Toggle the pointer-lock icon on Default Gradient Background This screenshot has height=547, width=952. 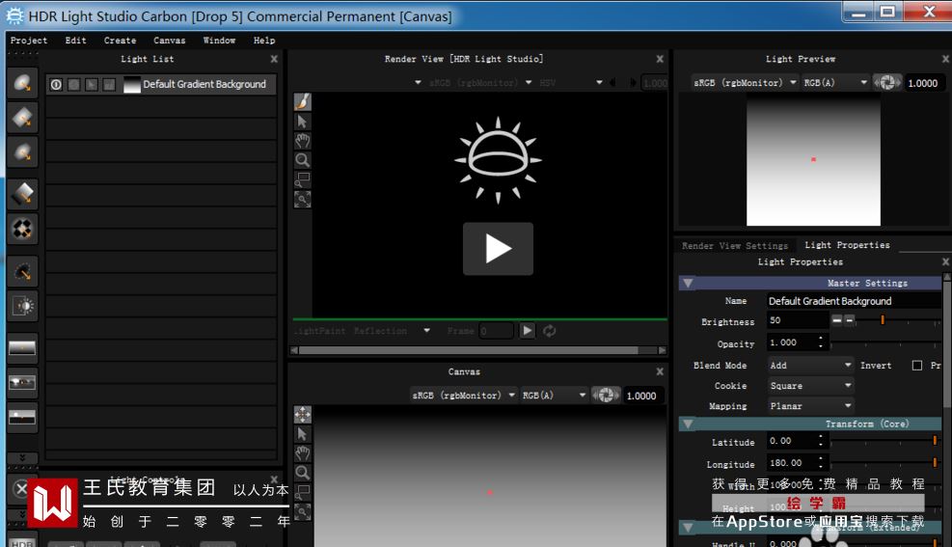pyautogui.click(x=91, y=84)
